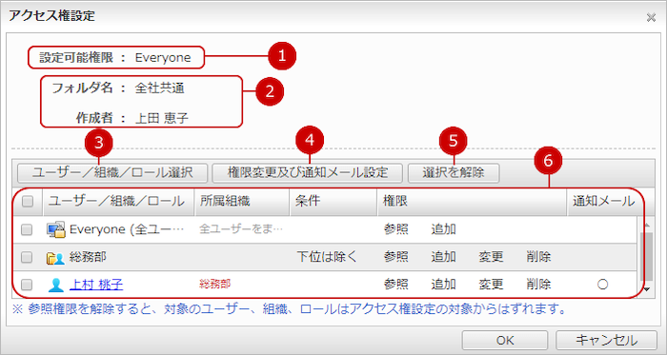The height and width of the screenshot is (355, 667).
Task: Check the Everyone row checkbox
Action: 27,229
